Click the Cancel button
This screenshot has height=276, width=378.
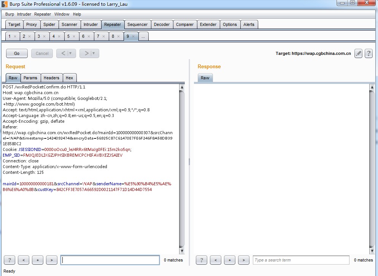(42, 53)
